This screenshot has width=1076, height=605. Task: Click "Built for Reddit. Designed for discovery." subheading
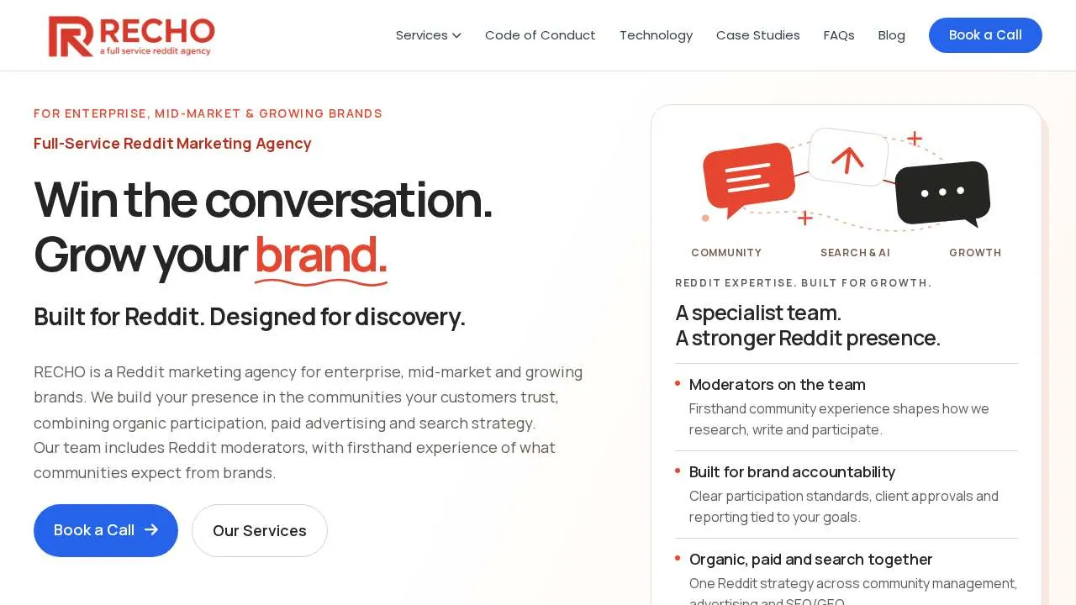tap(250, 317)
